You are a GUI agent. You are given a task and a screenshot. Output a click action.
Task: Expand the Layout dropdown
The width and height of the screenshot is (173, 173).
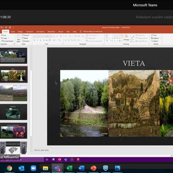coord(26,35)
